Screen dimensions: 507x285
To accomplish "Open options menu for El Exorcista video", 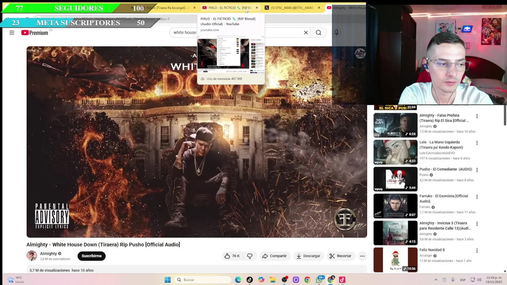I will coord(477,197).
